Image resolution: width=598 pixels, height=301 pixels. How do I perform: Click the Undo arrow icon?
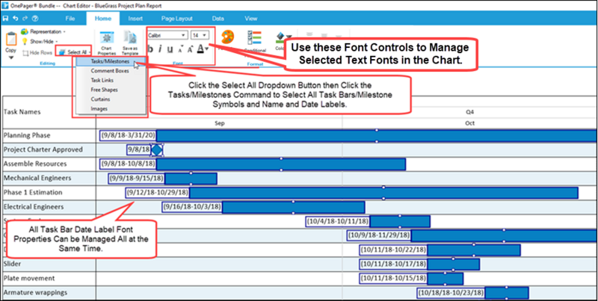click(x=15, y=18)
